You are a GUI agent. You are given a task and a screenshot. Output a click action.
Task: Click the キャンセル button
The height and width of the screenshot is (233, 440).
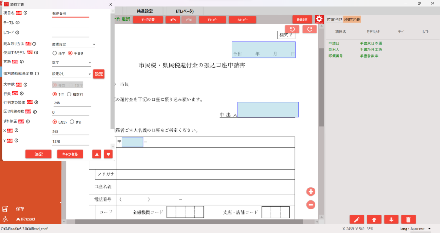[x=70, y=154]
